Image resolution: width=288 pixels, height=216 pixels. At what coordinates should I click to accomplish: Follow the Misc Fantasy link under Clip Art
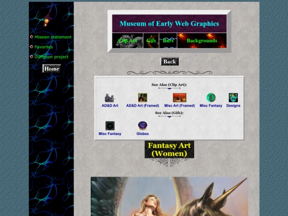(x=211, y=106)
